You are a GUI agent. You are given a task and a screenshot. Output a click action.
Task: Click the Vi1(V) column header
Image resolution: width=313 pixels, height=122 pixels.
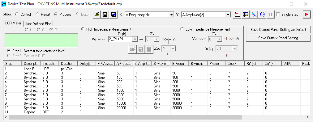pos(291,64)
